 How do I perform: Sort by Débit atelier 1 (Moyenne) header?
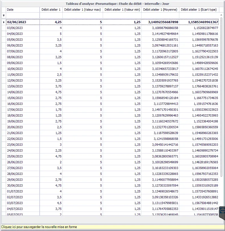(x=160, y=10)
